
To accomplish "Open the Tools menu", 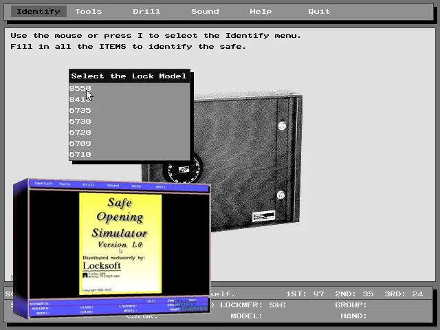I will pos(89,12).
